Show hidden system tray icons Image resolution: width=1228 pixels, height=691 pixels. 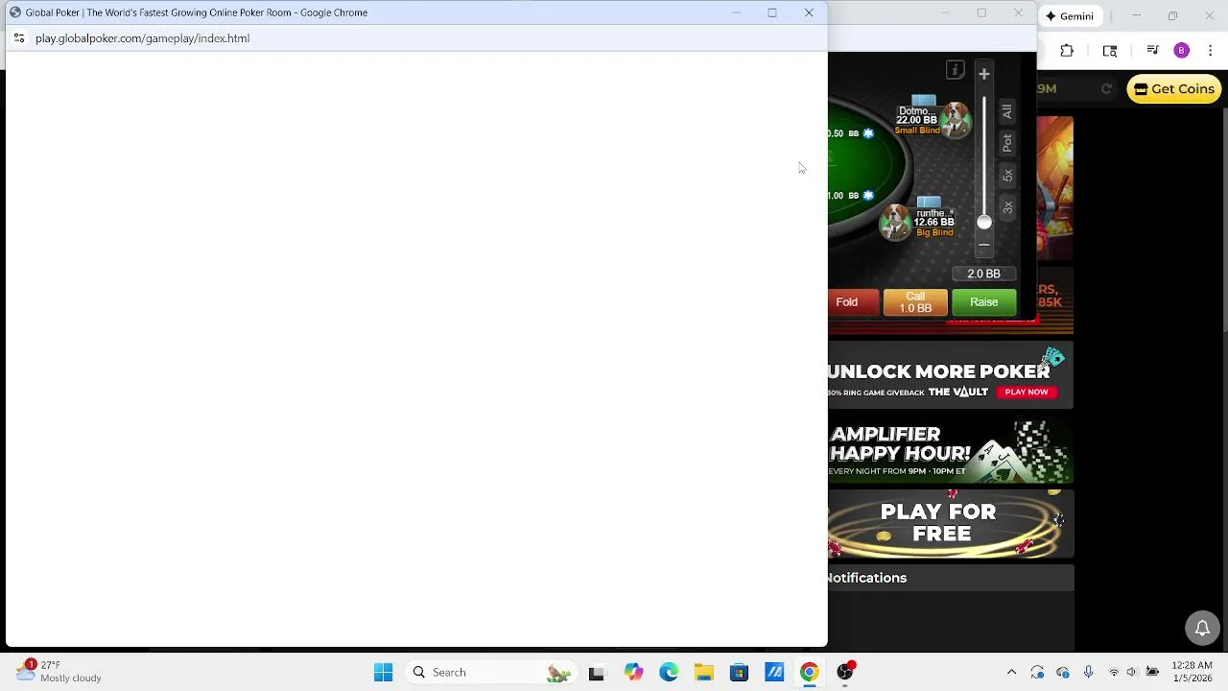coord(1011,673)
